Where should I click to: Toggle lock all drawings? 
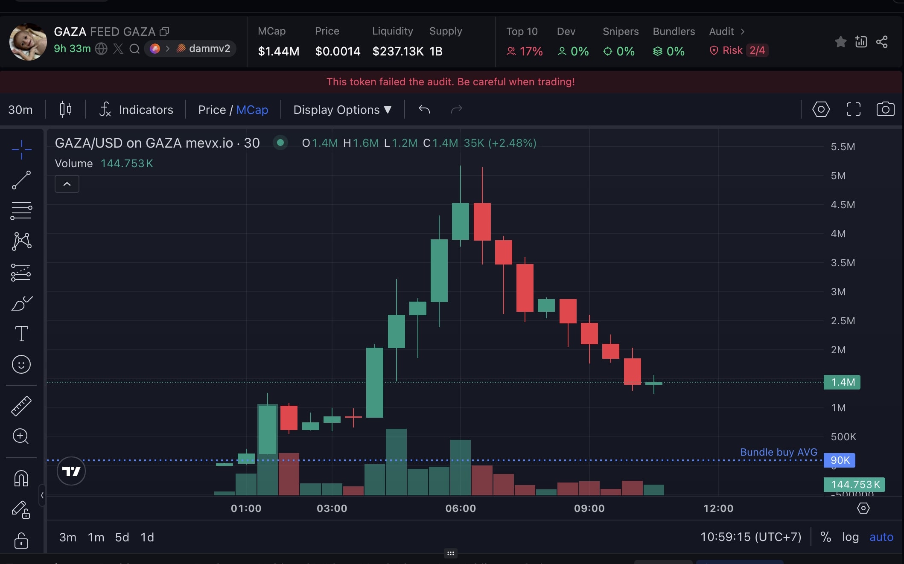pos(21,540)
